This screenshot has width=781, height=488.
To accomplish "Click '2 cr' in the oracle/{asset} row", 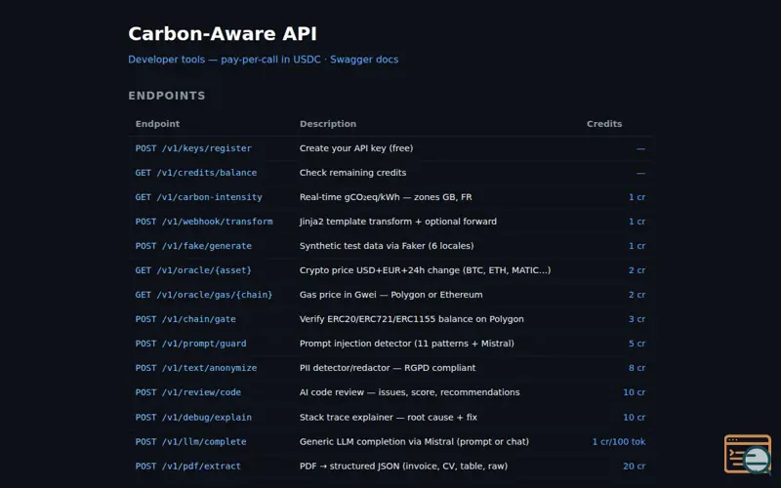I will pyautogui.click(x=637, y=270).
